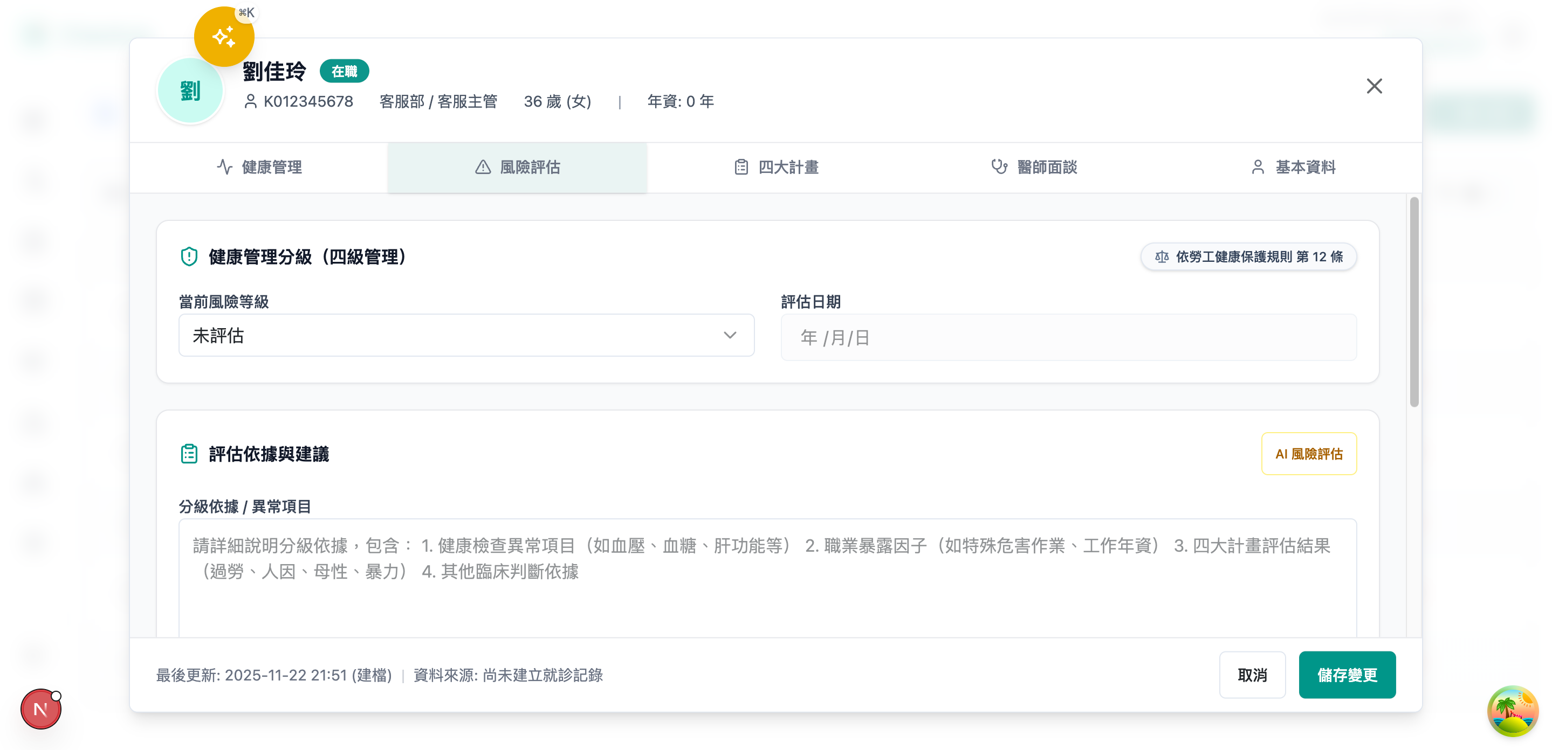This screenshot has height=750, width=1552.
Task: Close the employee detail dialog
Action: [1374, 86]
